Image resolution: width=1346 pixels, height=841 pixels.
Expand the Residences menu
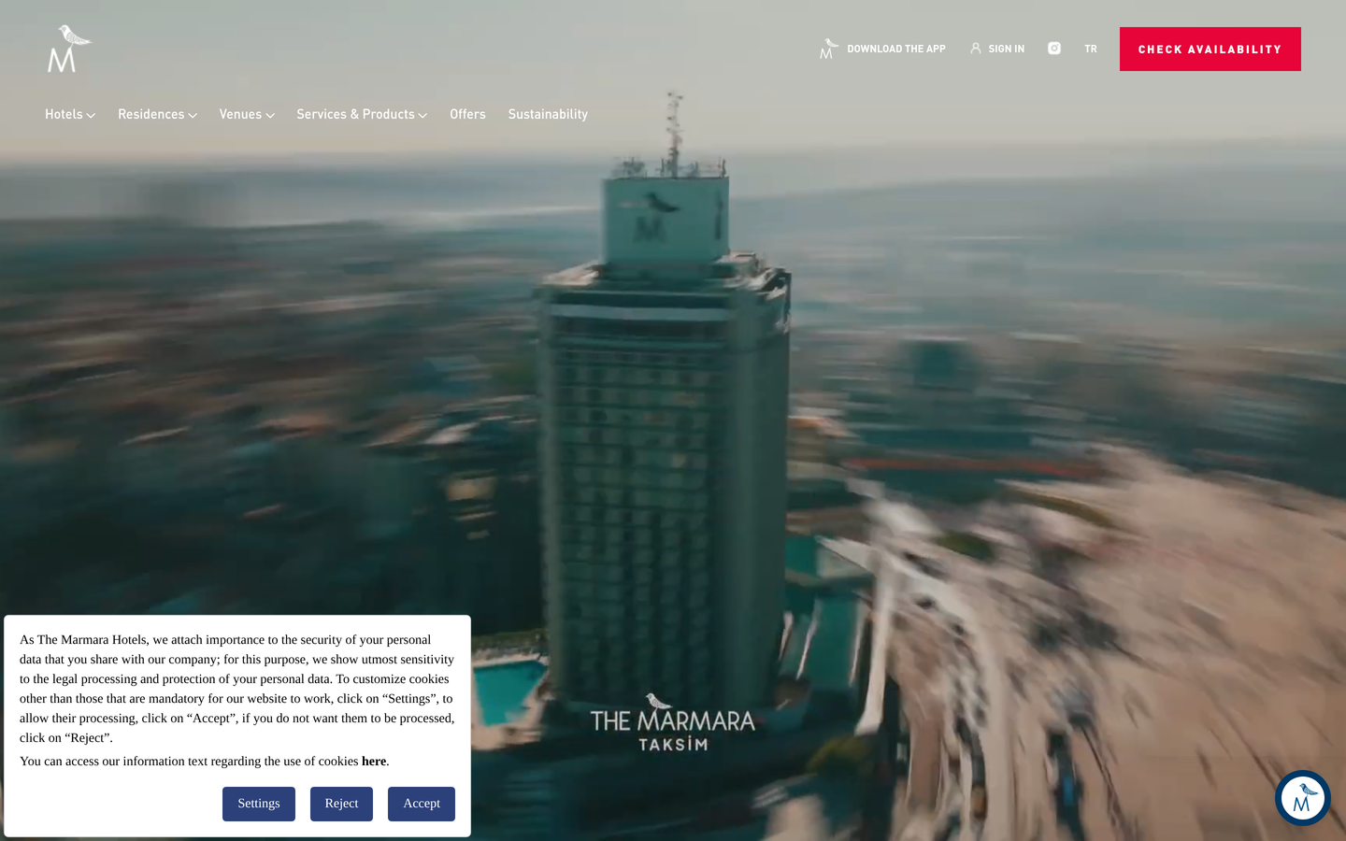click(x=157, y=114)
